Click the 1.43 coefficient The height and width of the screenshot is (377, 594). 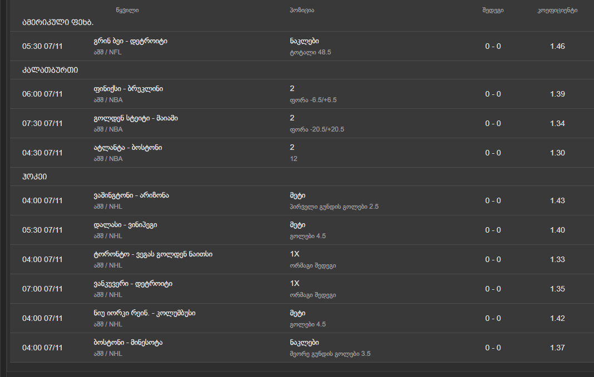(557, 200)
